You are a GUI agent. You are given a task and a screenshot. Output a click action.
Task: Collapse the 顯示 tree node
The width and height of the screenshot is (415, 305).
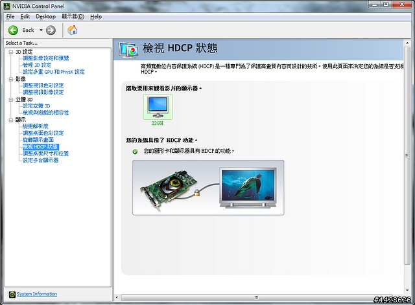(11, 120)
